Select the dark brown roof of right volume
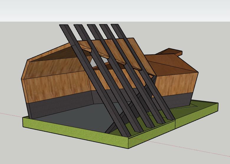The width and height of the screenshot is (230, 164). (x=173, y=64)
